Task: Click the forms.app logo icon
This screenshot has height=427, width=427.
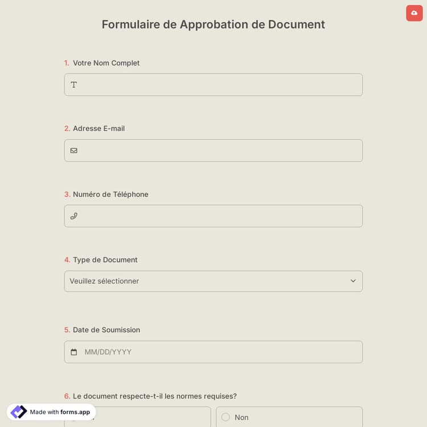Action: [19, 412]
